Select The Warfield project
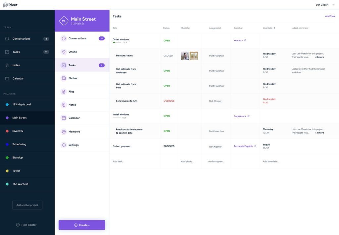The width and height of the screenshot is (339, 235). 27,184
